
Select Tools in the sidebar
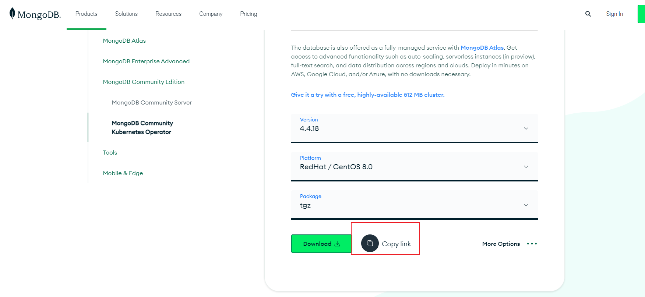110,152
